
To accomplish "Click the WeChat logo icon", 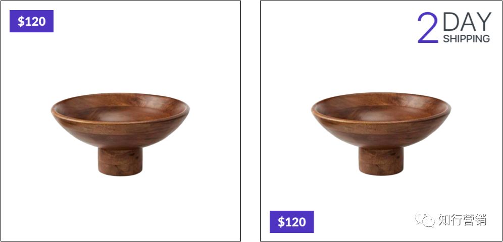I will (425, 220).
